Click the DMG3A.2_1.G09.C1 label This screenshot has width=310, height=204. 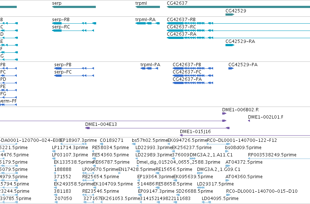pos(219,169)
